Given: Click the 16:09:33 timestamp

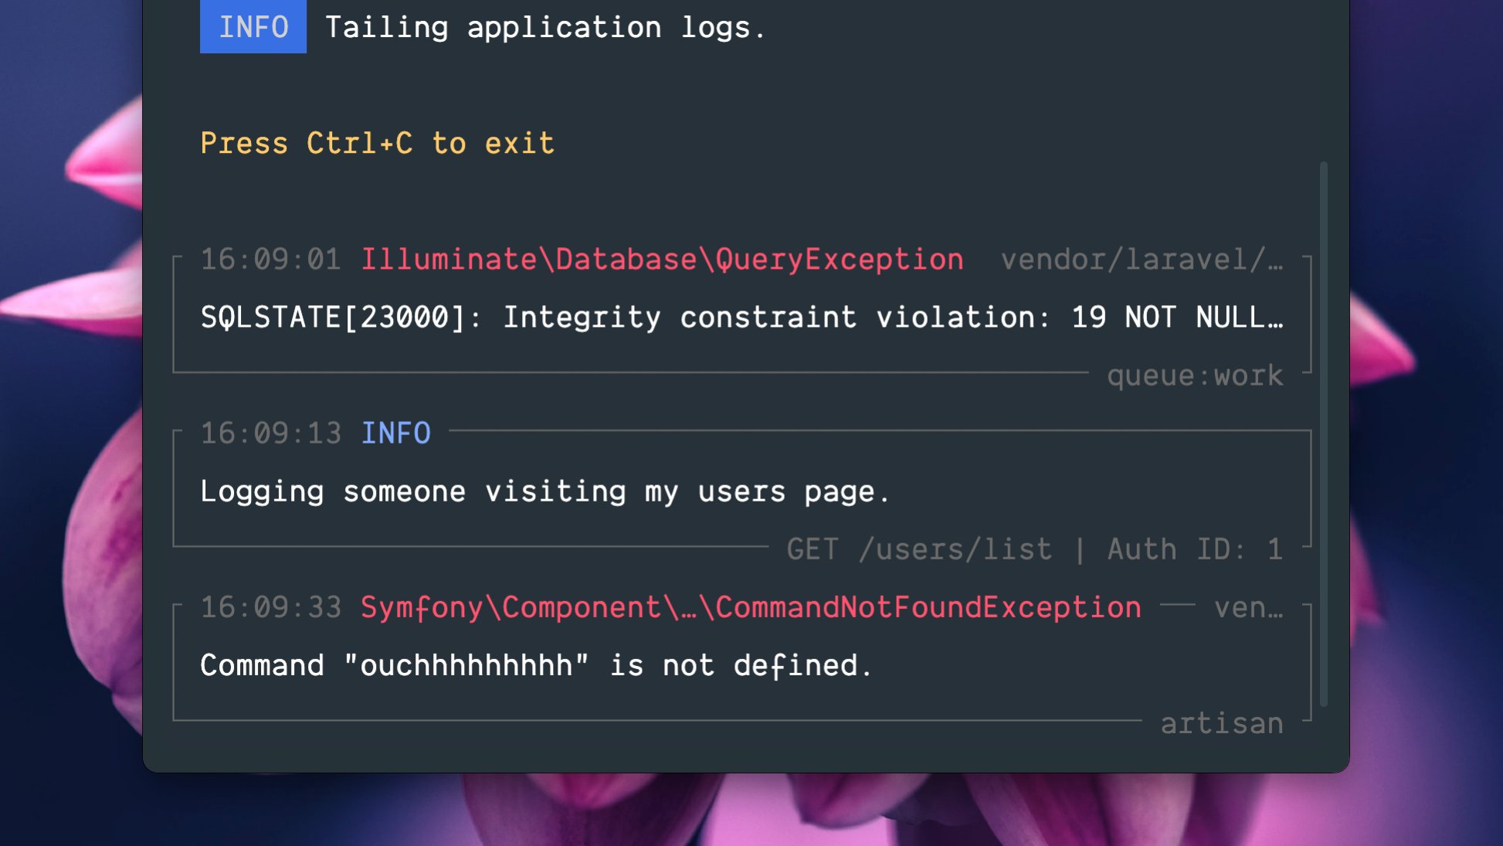Looking at the screenshot, I should (270, 607).
